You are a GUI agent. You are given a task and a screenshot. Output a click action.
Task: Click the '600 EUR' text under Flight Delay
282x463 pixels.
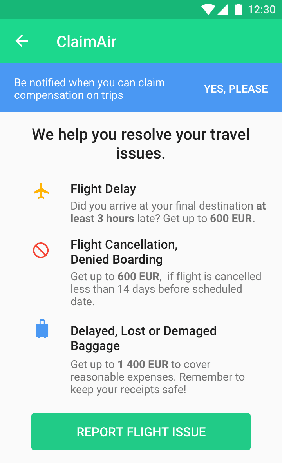(x=232, y=219)
